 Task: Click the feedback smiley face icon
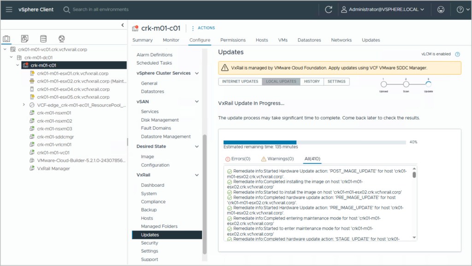441,9
